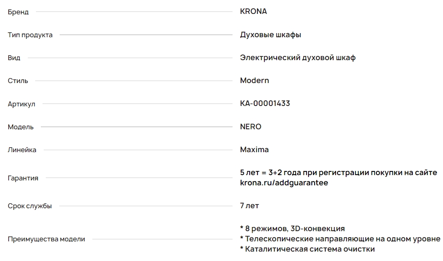Click the Срок службы label
The image size is (443, 261).
pyautogui.click(x=30, y=206)
